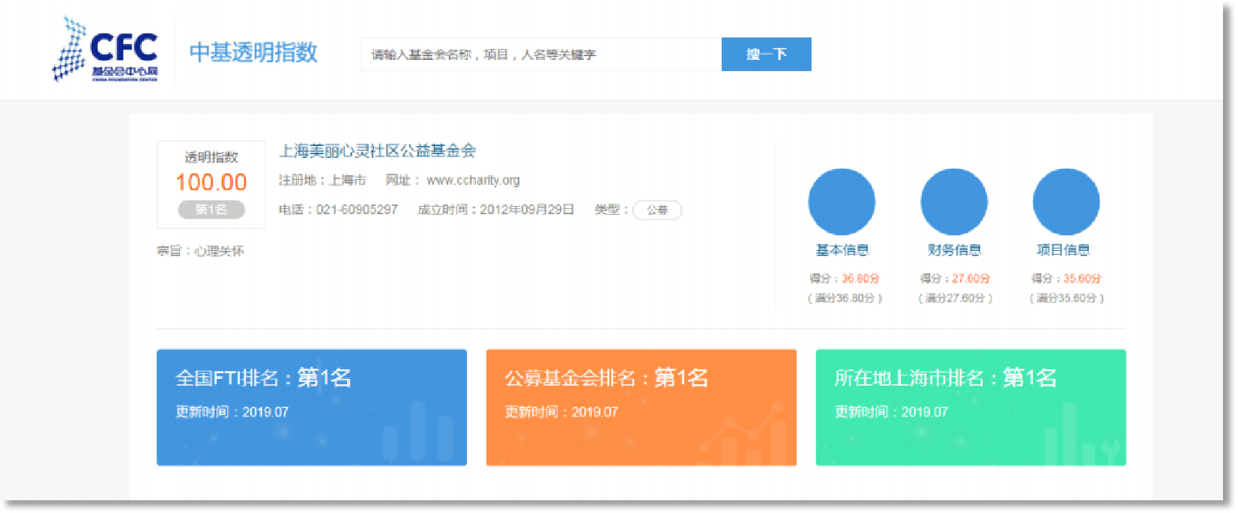1238x513 pixels.
Task: Click the CFC foundation center logo
Action: tap(105, 49)
